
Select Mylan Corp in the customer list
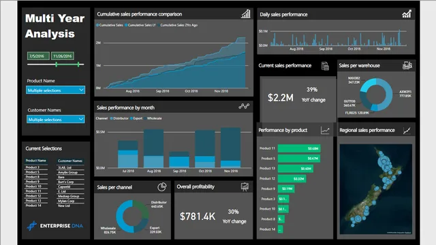click(66, 201)
